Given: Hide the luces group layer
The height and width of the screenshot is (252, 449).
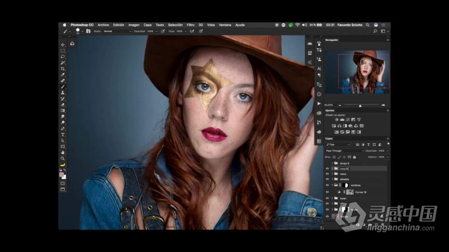Looking at the screenshot, I should [x=327, y=198].
